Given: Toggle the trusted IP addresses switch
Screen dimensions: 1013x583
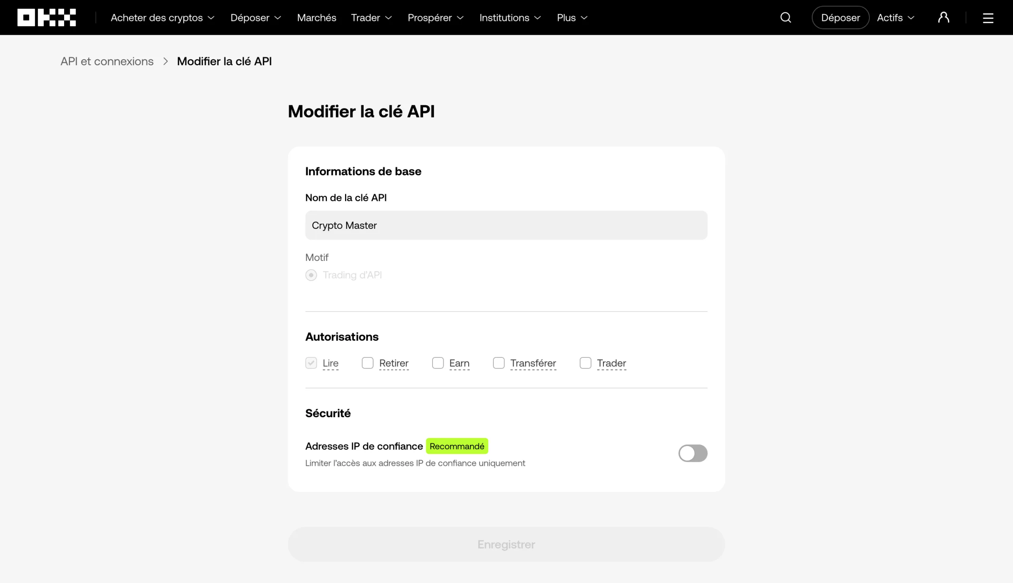Looking at the screenshot, I should click(x=693, y=453).
